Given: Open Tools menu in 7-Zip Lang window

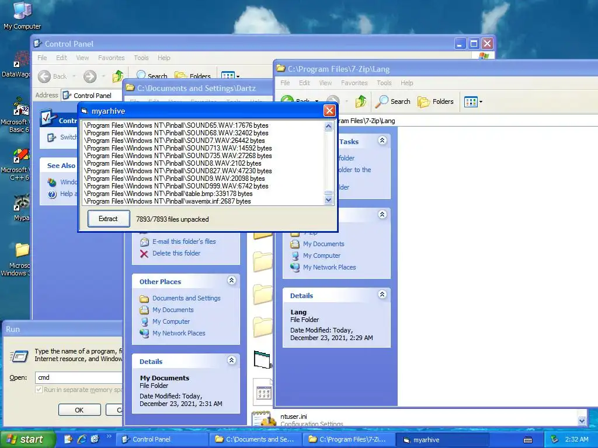Looking at the screenshot, I should [384, 83].
